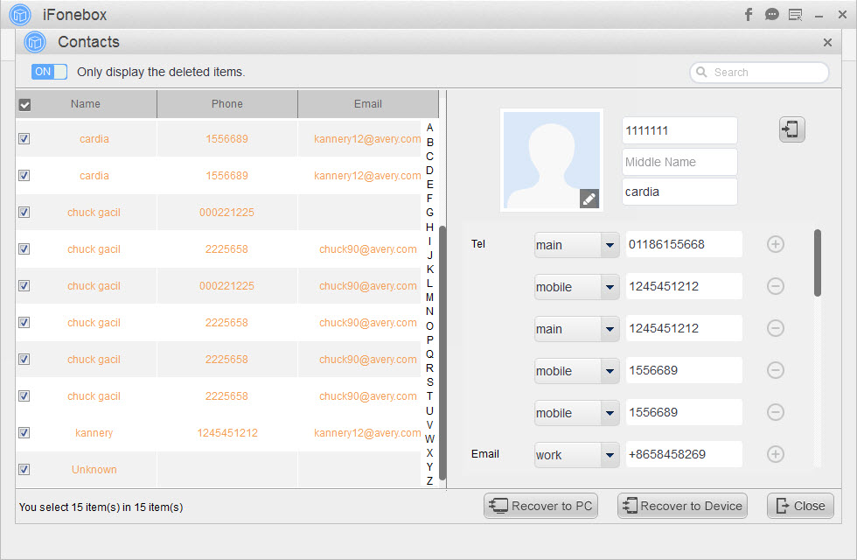Click the detail pane vertical scrollbar
Screen dimensions: 857x560
point(818,262)
